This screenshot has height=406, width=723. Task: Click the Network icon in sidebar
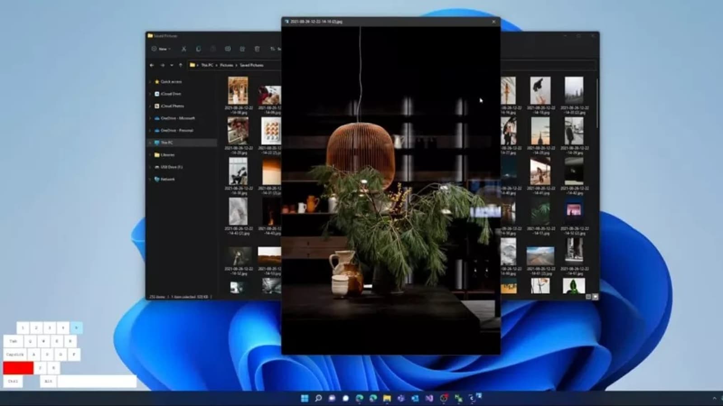point(157,179)
